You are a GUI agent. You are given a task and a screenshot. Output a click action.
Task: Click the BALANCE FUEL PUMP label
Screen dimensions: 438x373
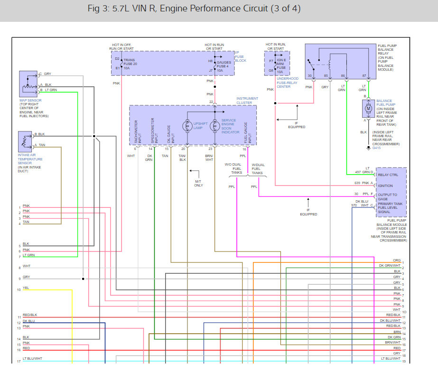click(x=386, y=103)
